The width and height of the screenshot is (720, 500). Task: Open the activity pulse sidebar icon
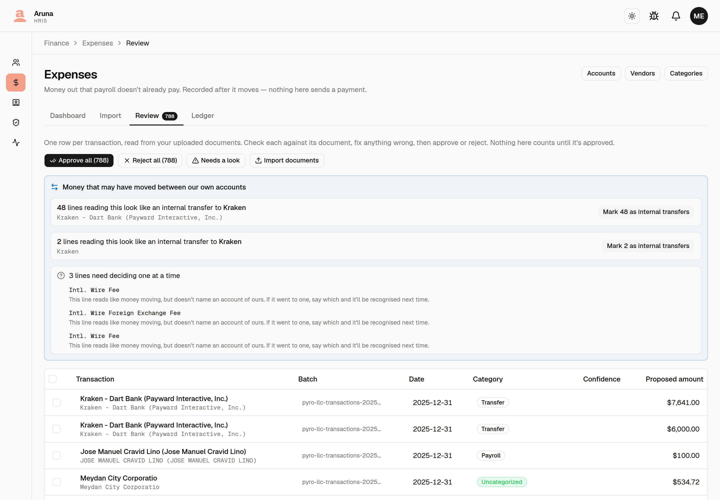click(16, 142)
